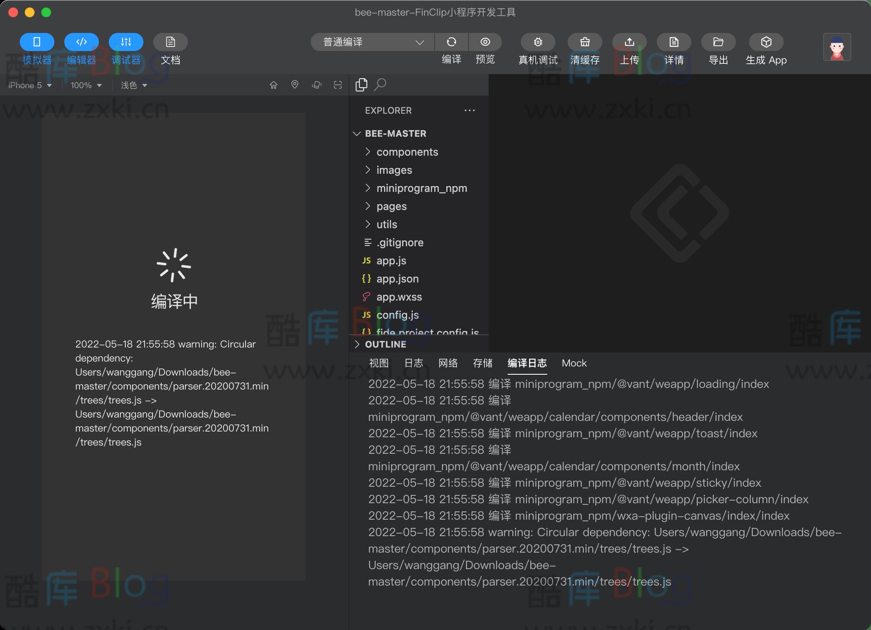The height and width of the screenshot is (630, 871).
Task: Switch to the 网络 (network) tab
Action: point(448,363)
